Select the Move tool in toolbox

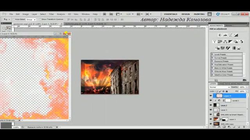[x=9, y=28]
